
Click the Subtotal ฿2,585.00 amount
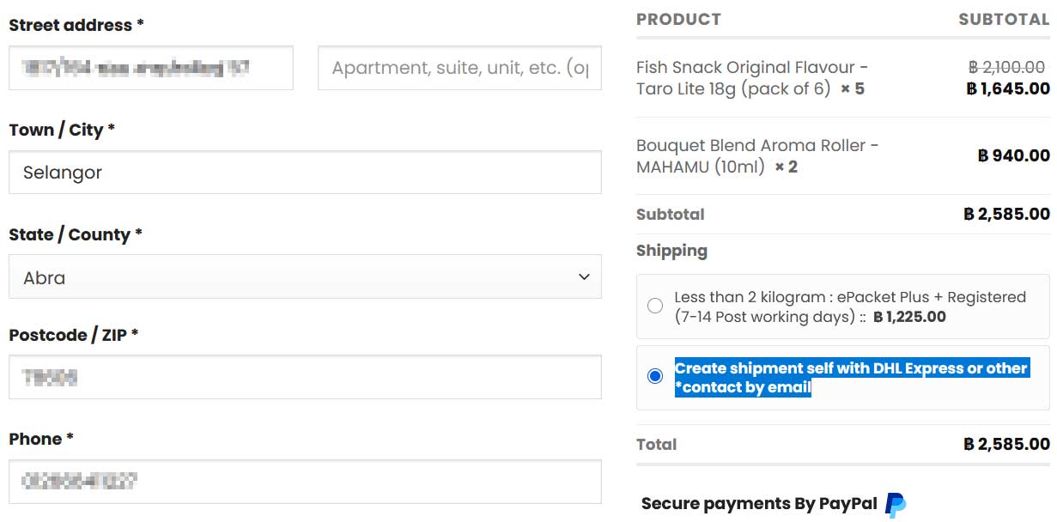[x=1006, y=214]
